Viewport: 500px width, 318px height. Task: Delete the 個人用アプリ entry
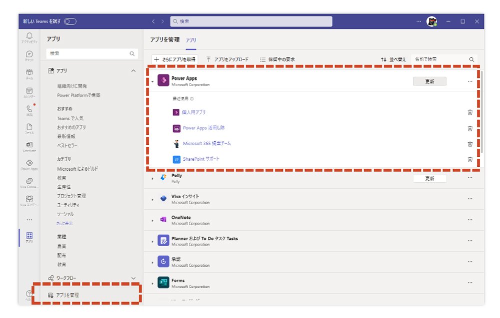tap(470, 112)
